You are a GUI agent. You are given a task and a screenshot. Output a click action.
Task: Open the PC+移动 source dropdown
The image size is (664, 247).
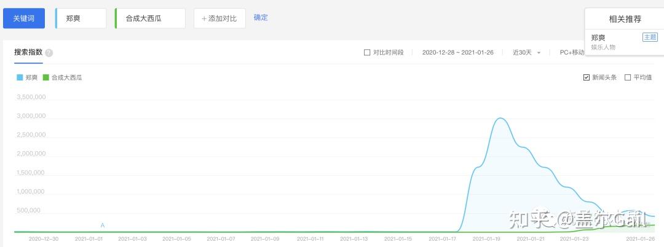click(x=571, y=53)
